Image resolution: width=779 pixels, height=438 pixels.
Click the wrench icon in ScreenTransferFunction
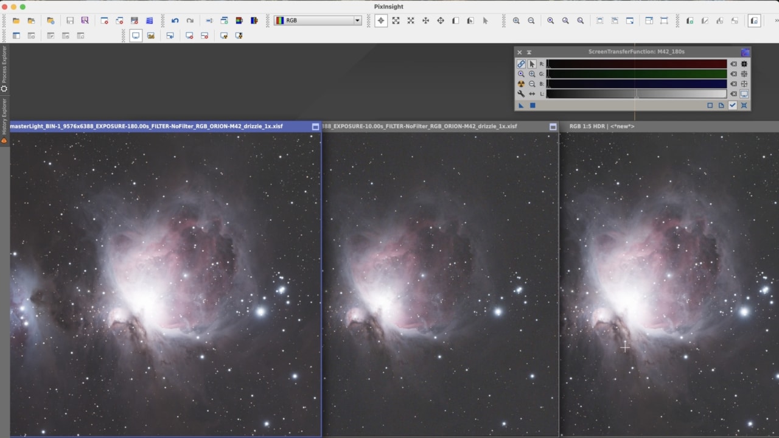click(521, 94)
